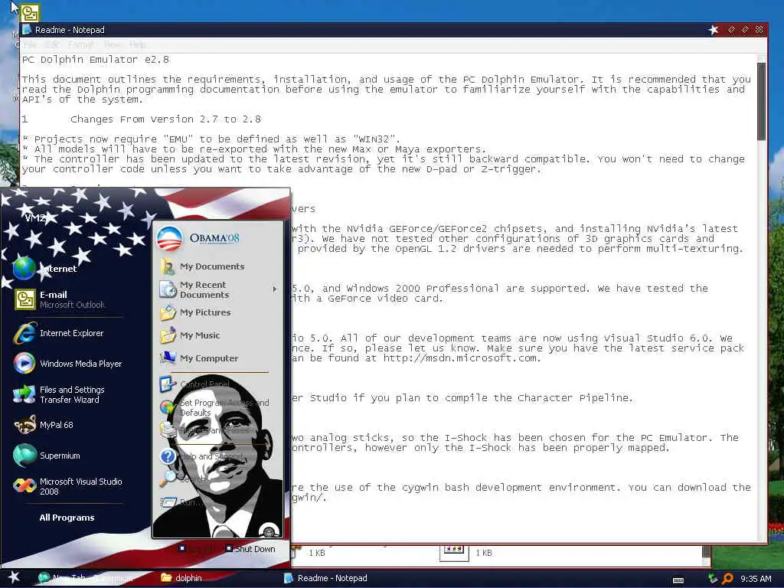Click the green tray icon
Screen dimensions: 784x588
point(713,579)
